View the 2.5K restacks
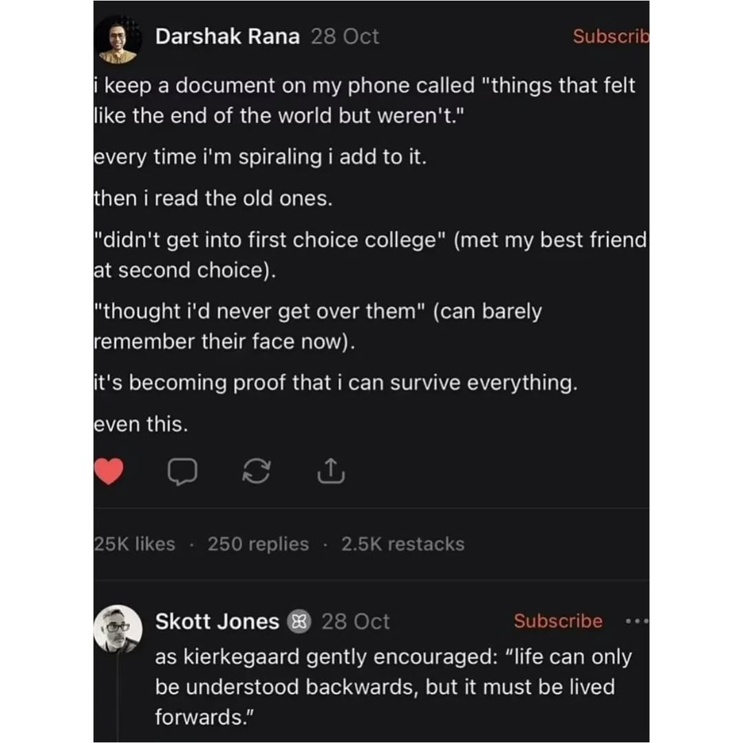Image resolution: width=743 pixels, height=743 pixels. click(402, 544)
